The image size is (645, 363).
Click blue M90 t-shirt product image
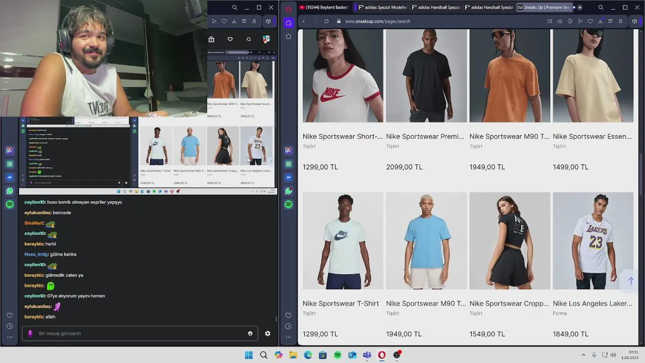pos(426,241)
